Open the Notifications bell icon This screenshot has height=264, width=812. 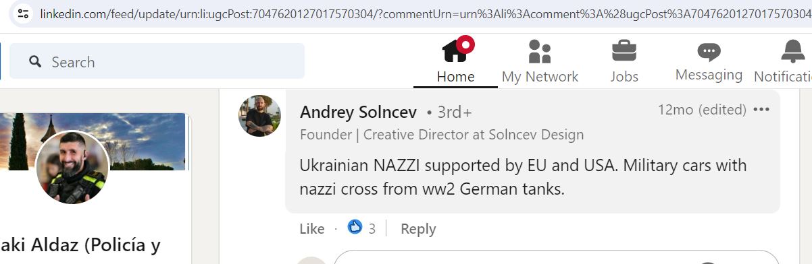[x=792, y=51]
